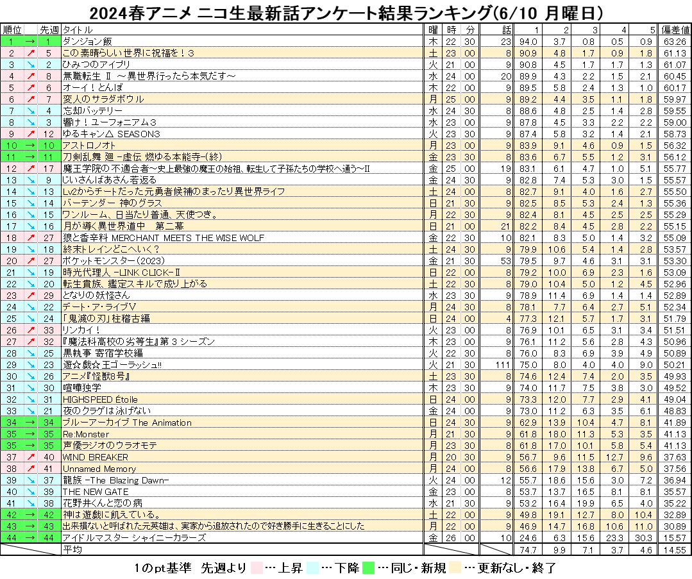692x579 pixels.
Task: Click the sideways arrow for アイドルマスター シャイニーカラーズ
Action: tap(30, 537)
